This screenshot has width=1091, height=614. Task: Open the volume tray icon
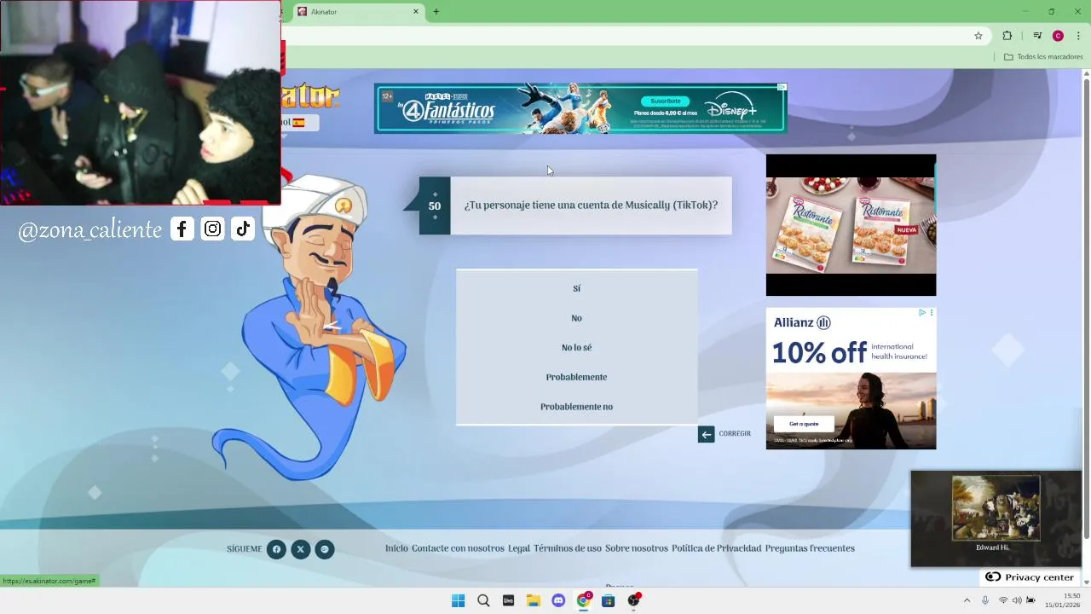(1017, 600)
